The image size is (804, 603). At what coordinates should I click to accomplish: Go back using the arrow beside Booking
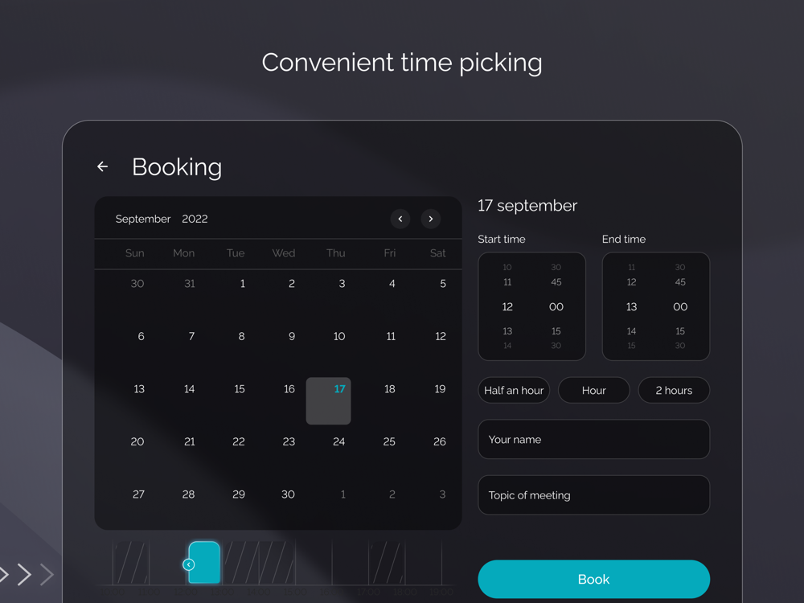pos(103,166)
